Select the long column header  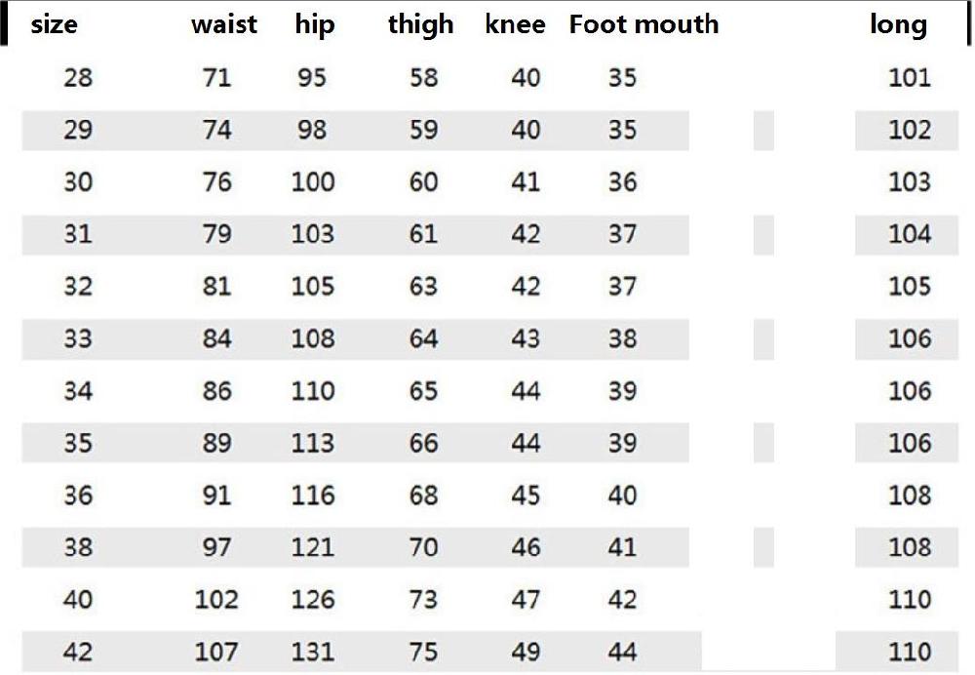click(898, 25)
